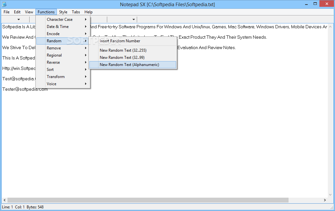Image resolution: width=335 pixels, height=211 pixels.
Task: Click the Tester@softpedia.Com line
Action: click(25, 89)
